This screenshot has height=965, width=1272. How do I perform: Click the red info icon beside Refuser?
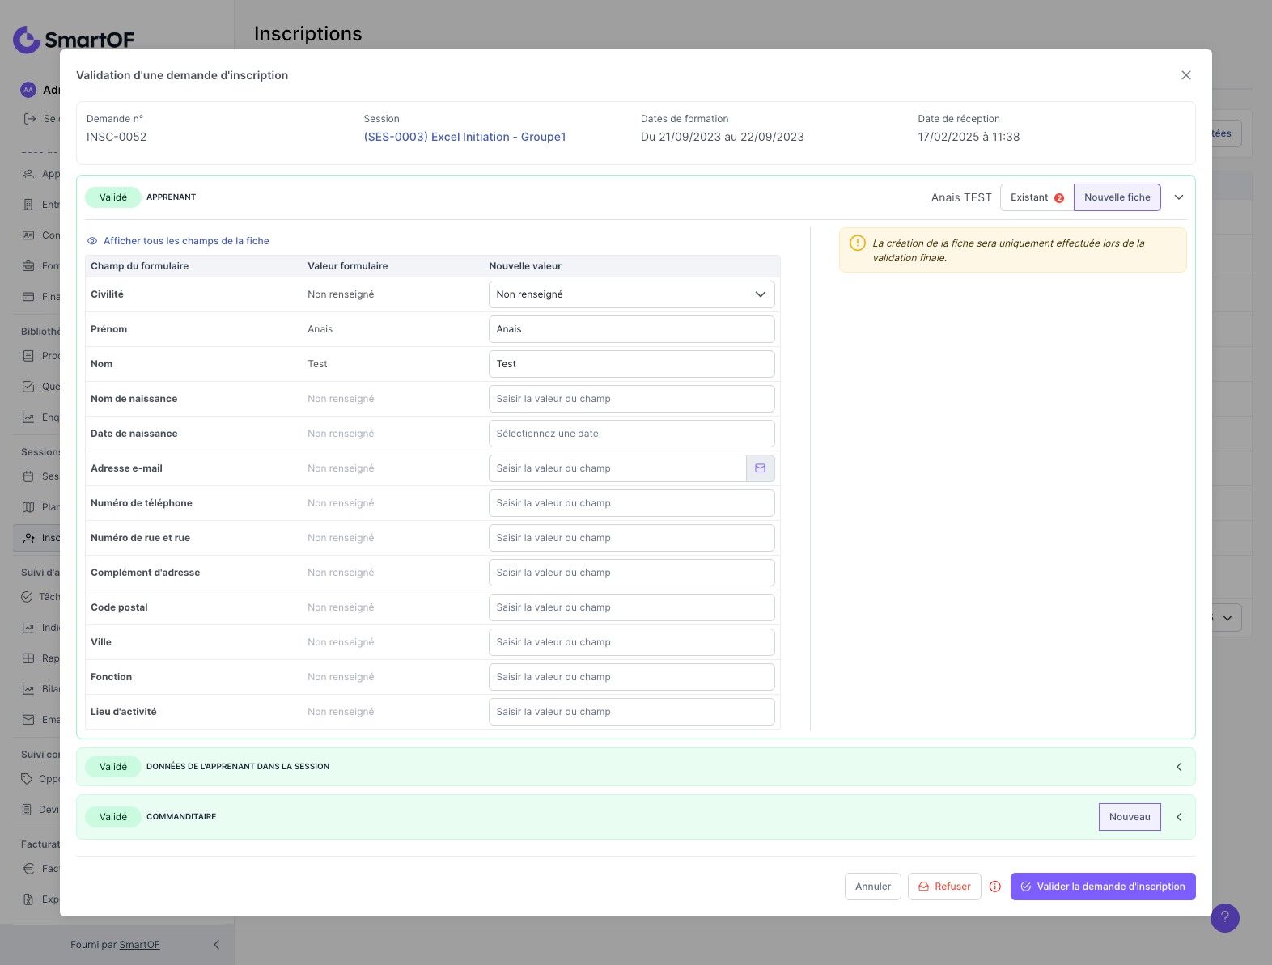pos(995,887)
